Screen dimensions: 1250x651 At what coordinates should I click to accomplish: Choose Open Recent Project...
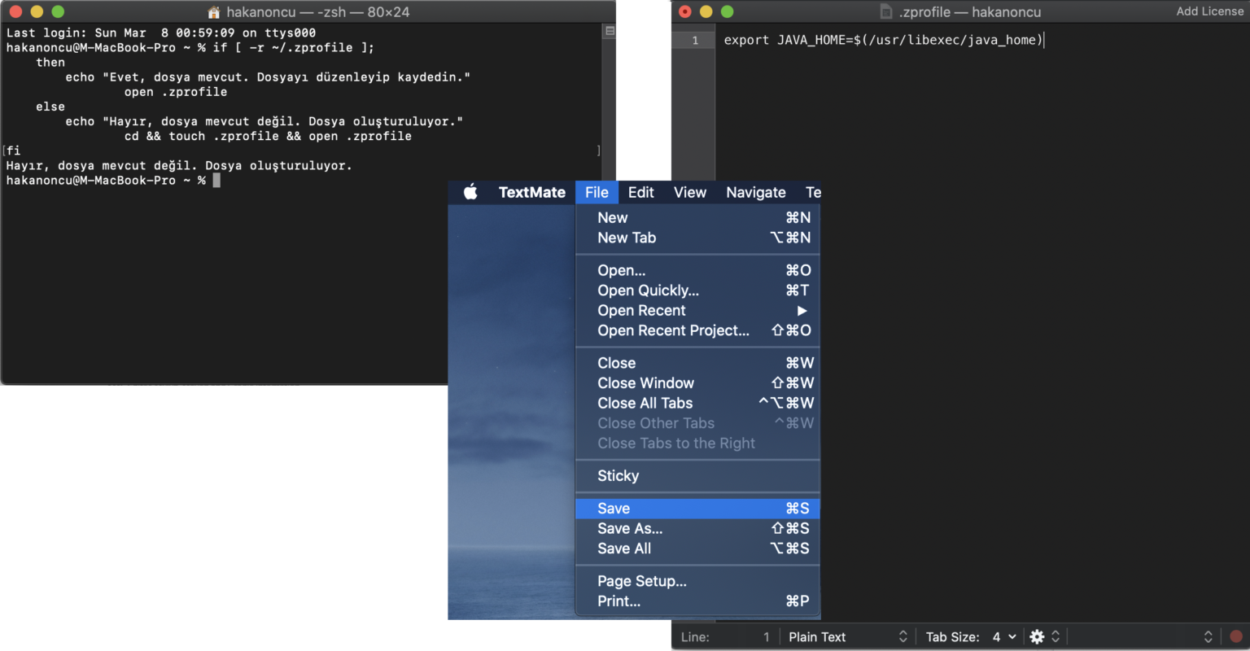coord(697,330)
